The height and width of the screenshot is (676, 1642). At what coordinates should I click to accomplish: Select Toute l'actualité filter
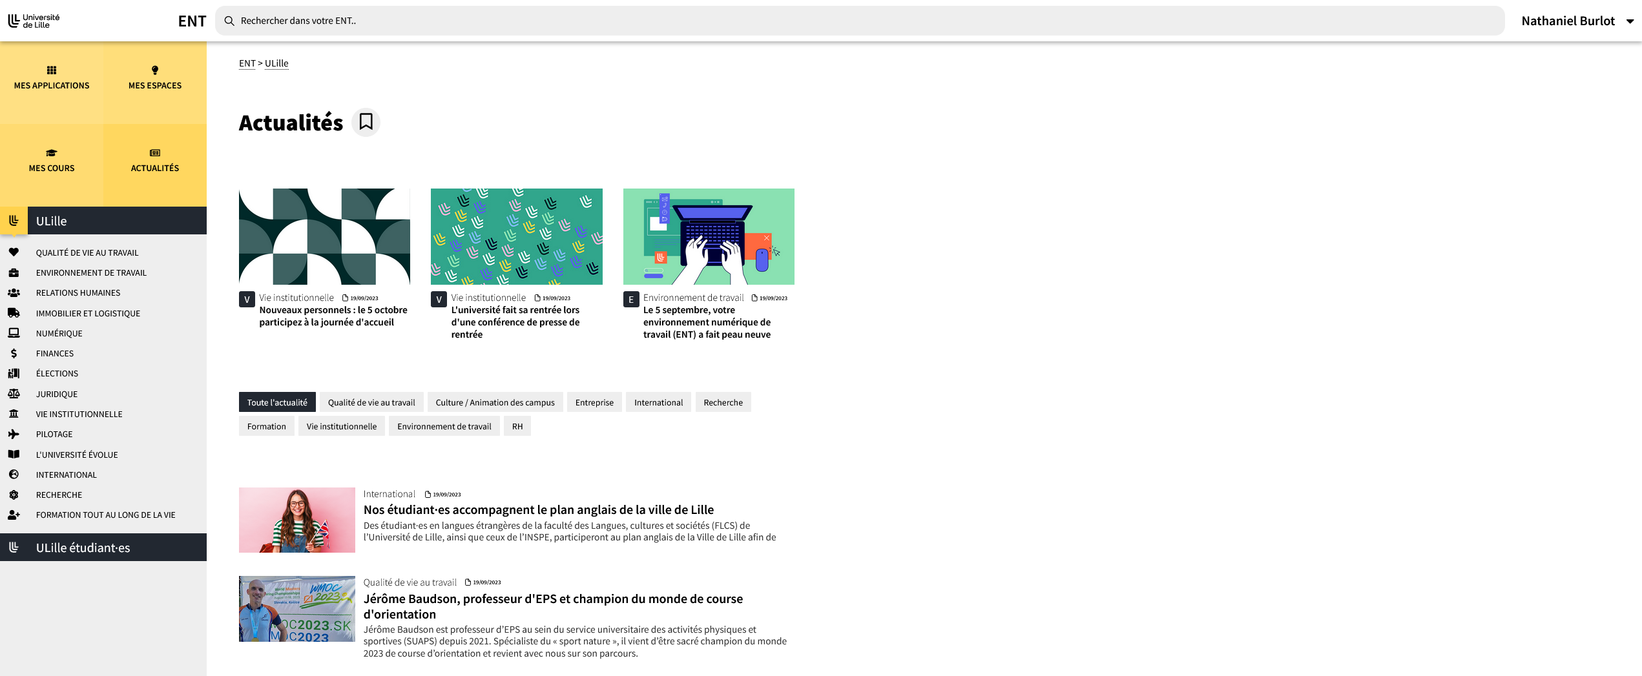(277, 402)
